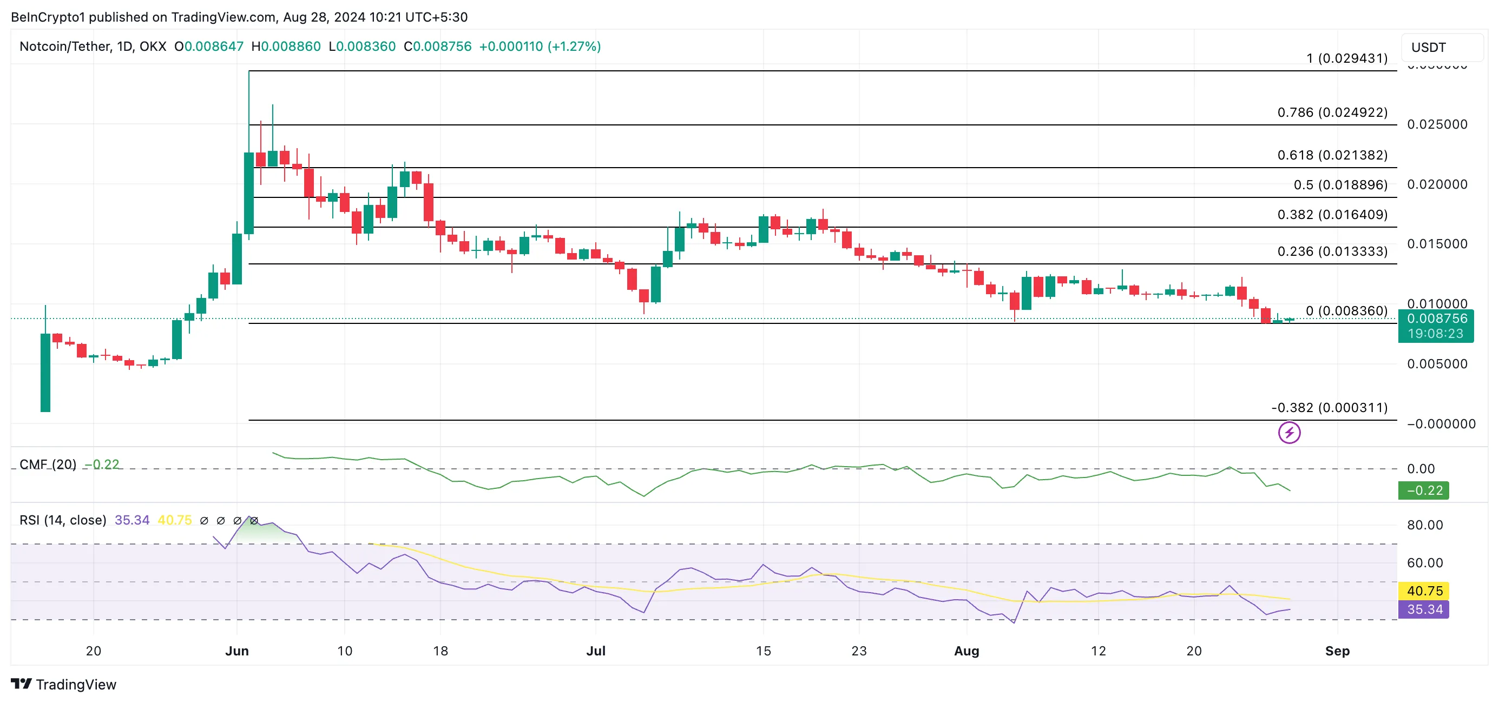Click the 23 date label on the time axis

pyautogui.click(x=859, y=651)
